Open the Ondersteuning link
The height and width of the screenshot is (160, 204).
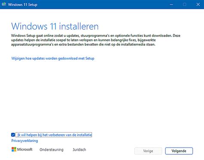(52, 150)
